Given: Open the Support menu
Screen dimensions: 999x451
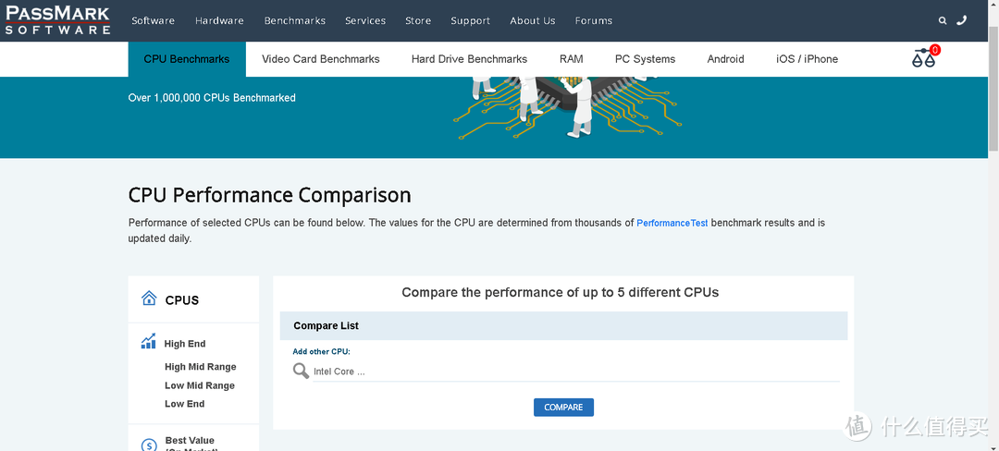Looking at the screenshot, I should point(470,20).
